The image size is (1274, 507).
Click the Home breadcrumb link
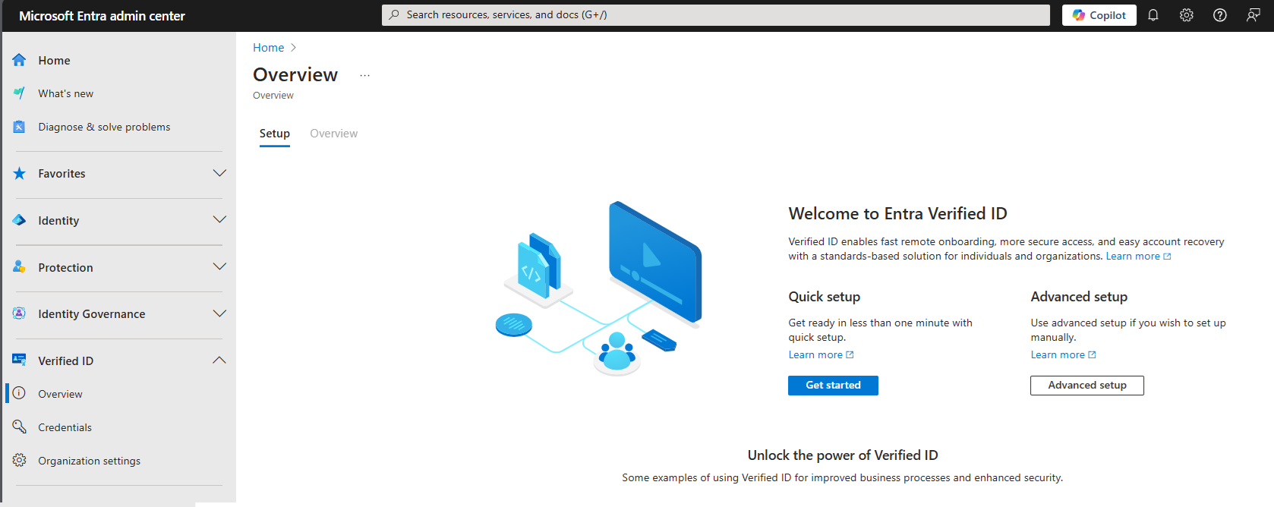click(x=269, y=48)
